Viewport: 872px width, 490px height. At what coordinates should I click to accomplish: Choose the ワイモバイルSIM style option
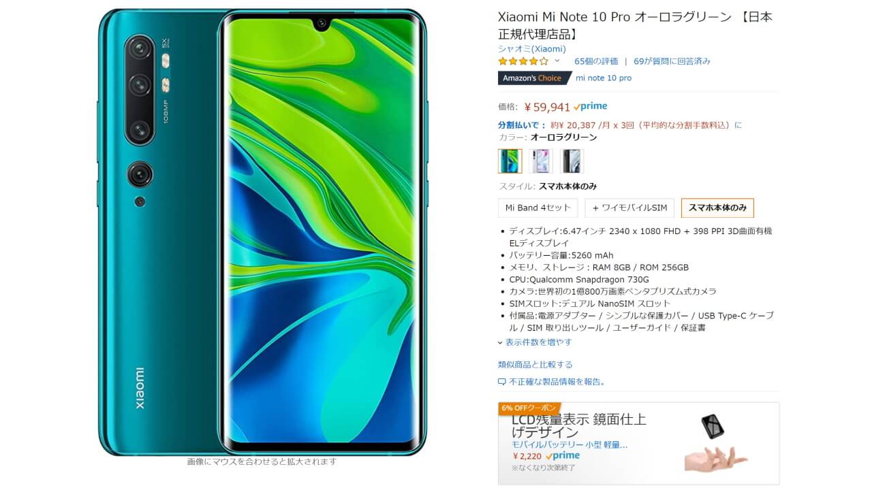pos(630,208)
